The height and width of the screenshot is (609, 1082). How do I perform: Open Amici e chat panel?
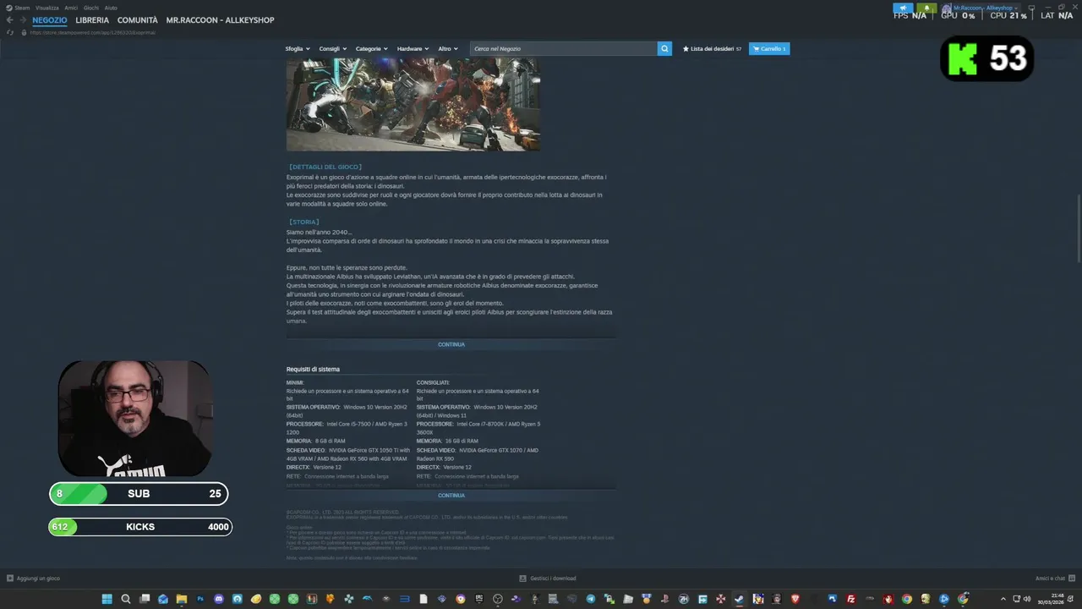[1053, 579]
